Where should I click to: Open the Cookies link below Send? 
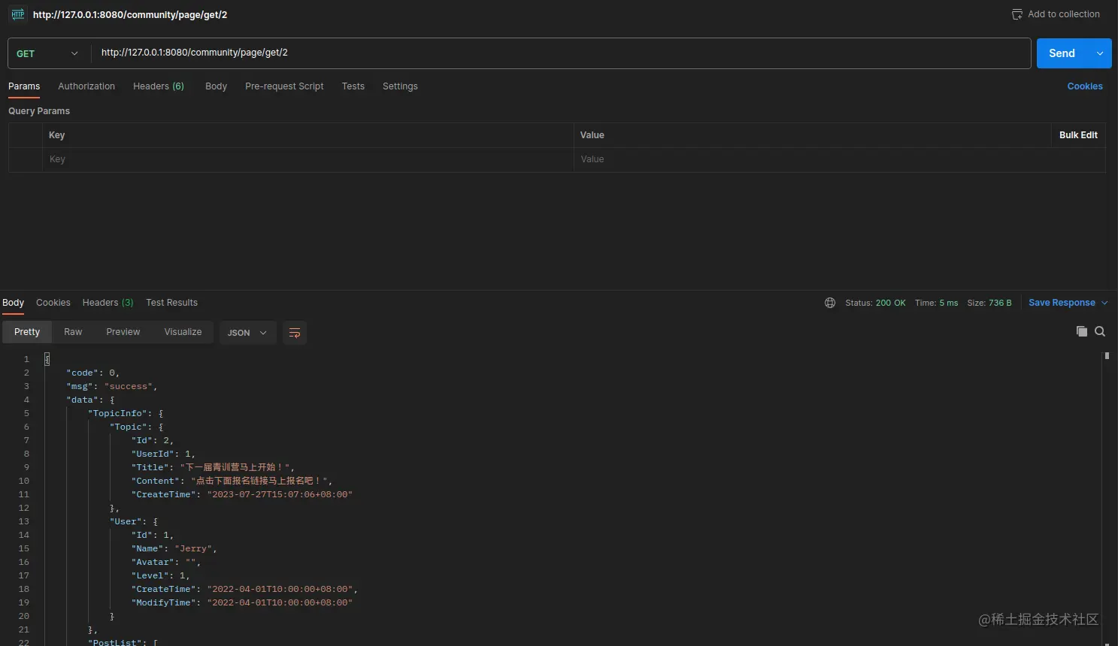[x=1085, y=86]
